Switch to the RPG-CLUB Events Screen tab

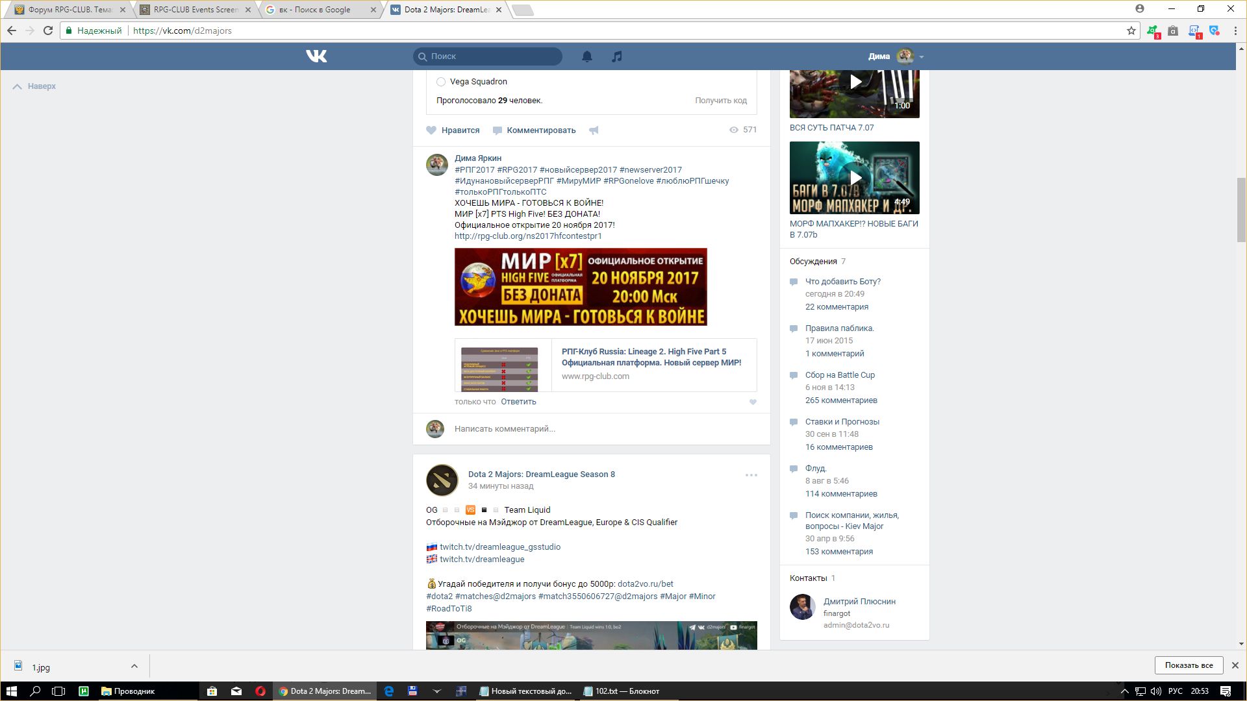point(195,10)
